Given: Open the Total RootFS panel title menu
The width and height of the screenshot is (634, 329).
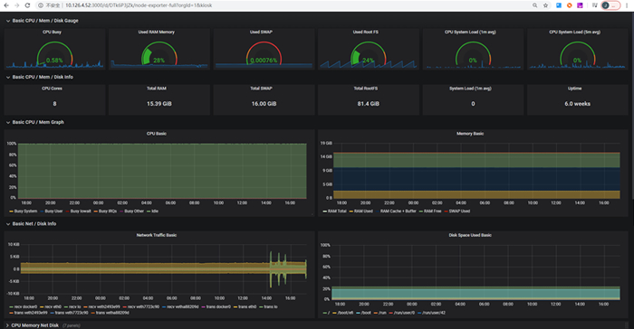Looking at the screenshot, I should pos(366,89).
